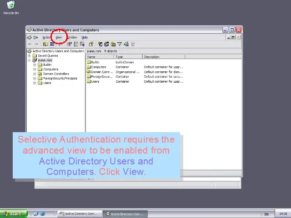Open the Action menu

point(46,37)
